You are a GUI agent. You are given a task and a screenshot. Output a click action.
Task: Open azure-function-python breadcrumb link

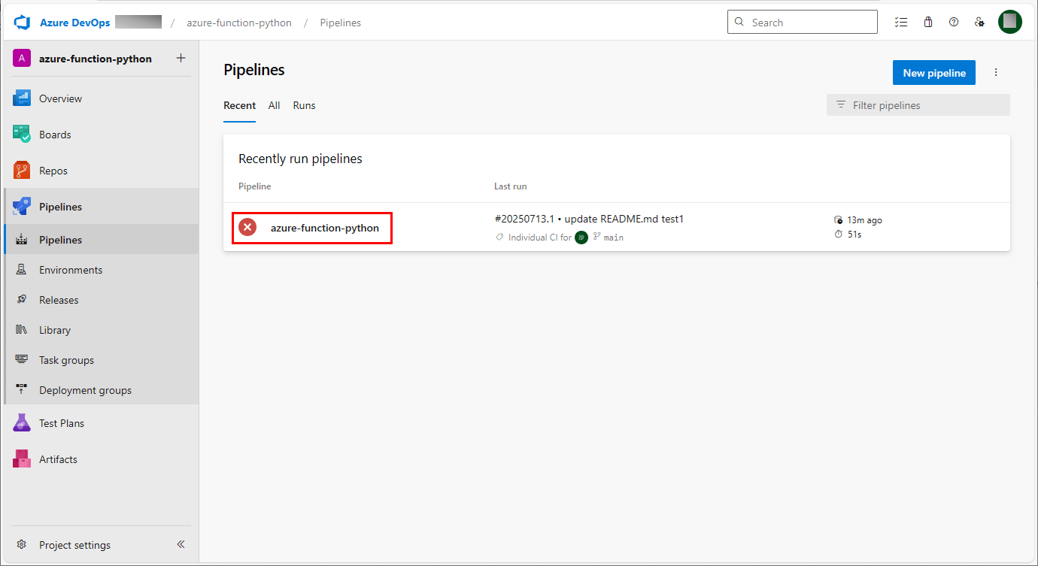239,23
